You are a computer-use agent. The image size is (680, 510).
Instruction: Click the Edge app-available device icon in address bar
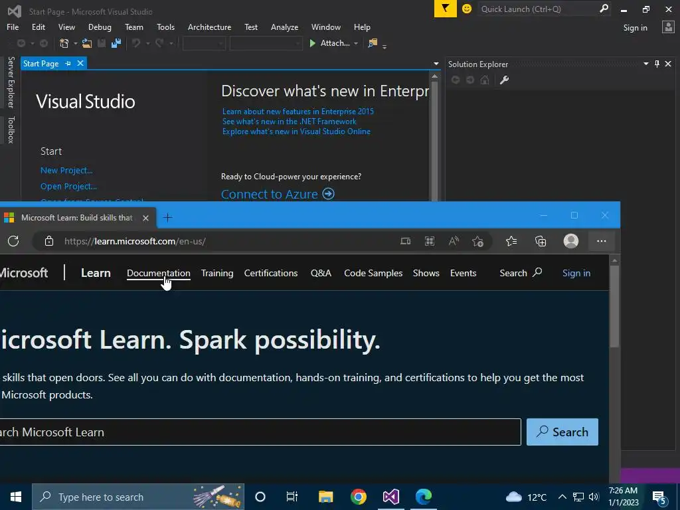[406, 241]
